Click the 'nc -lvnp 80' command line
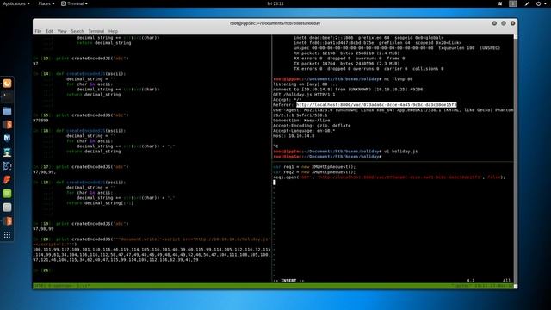Screen dimensions: 551x310 tap(343, 79)
